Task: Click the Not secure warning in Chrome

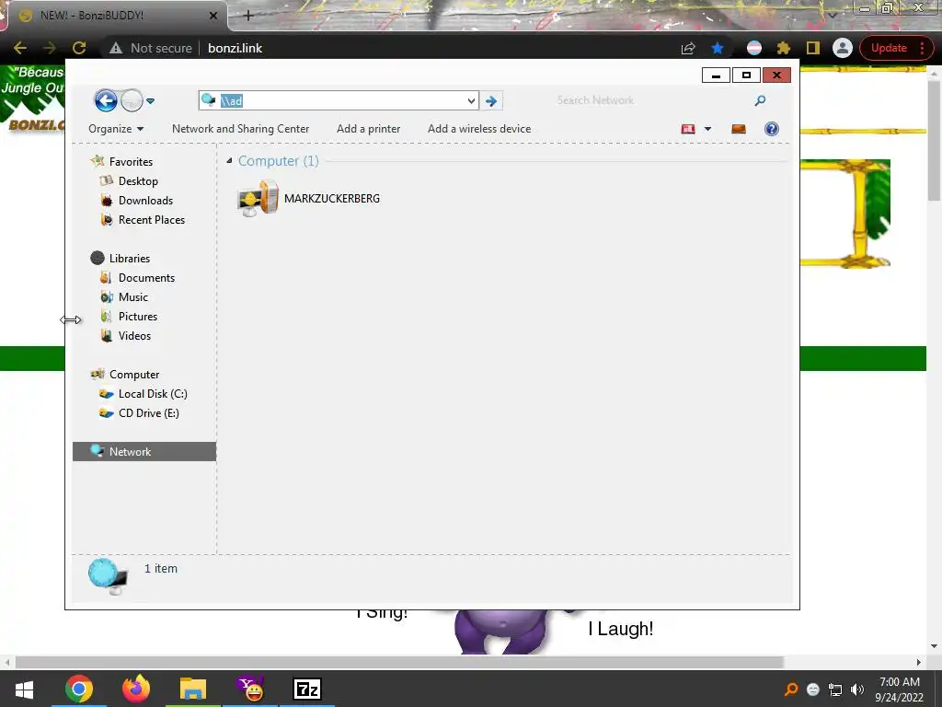Action: (x=150, y=48)
